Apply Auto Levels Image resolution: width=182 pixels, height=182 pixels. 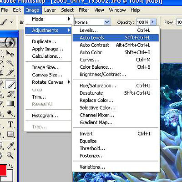pos(116,38)
